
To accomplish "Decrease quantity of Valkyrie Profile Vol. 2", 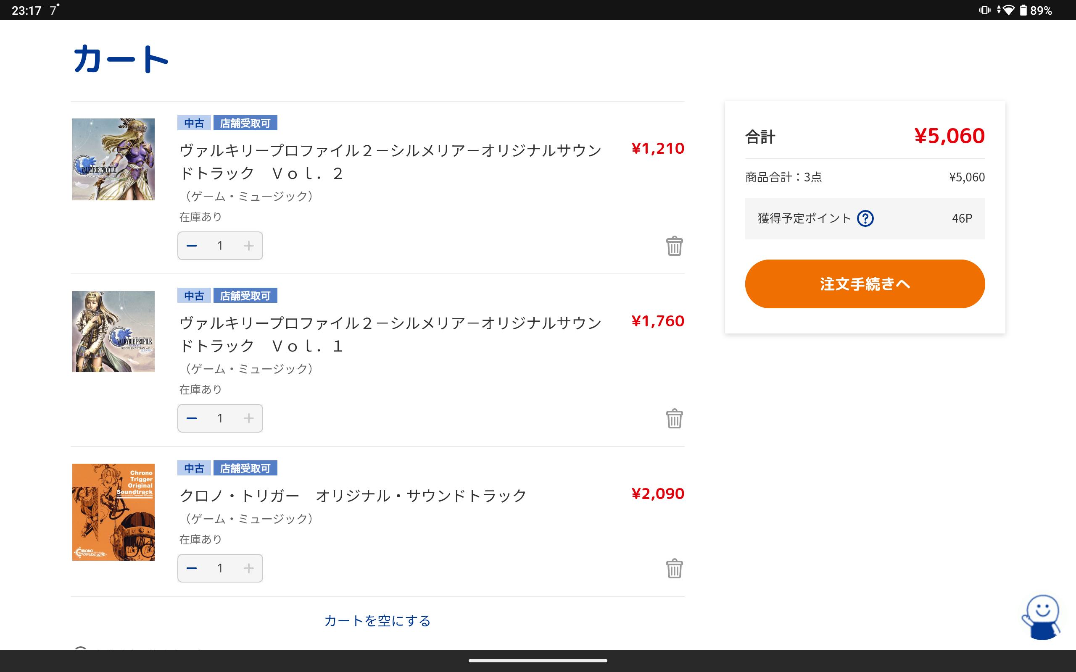I will coord(192,246).
